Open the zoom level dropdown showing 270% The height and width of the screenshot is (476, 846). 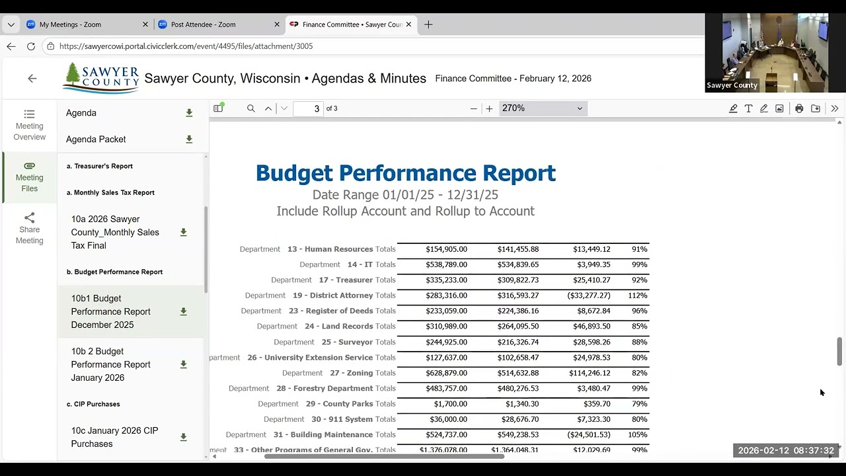click(542, 108)
